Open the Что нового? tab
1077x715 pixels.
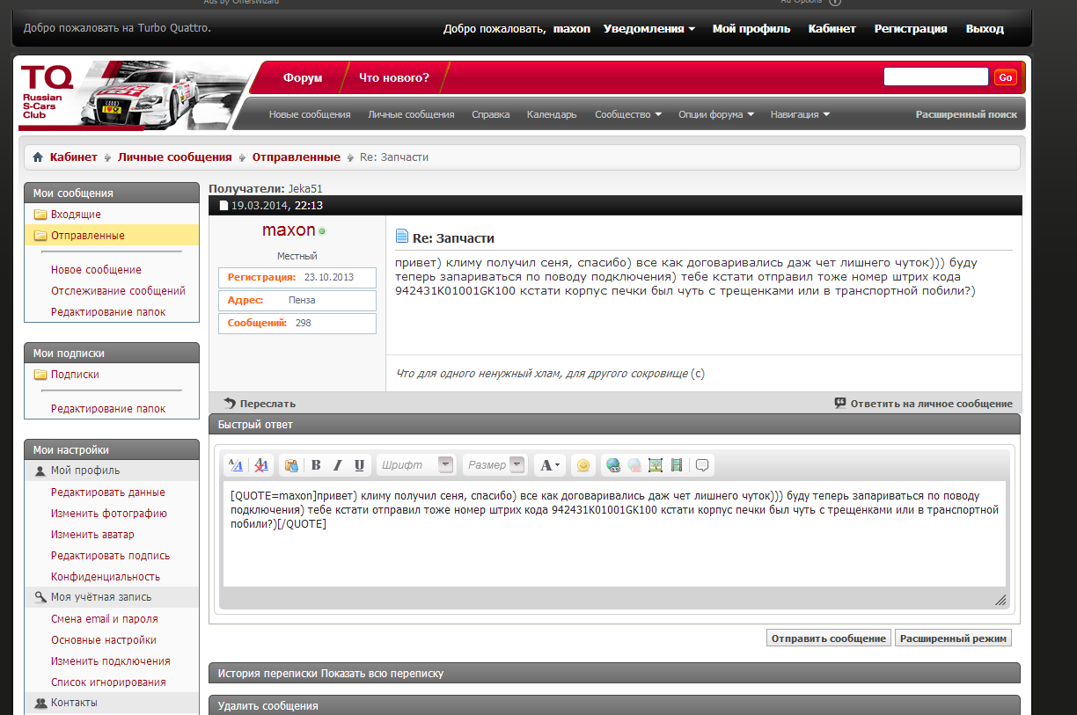click(393, 77)
